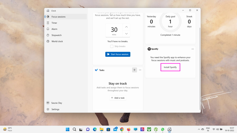Open the Alarm page
The height and width of the screenshot is (133, 237).
[54, 29]
